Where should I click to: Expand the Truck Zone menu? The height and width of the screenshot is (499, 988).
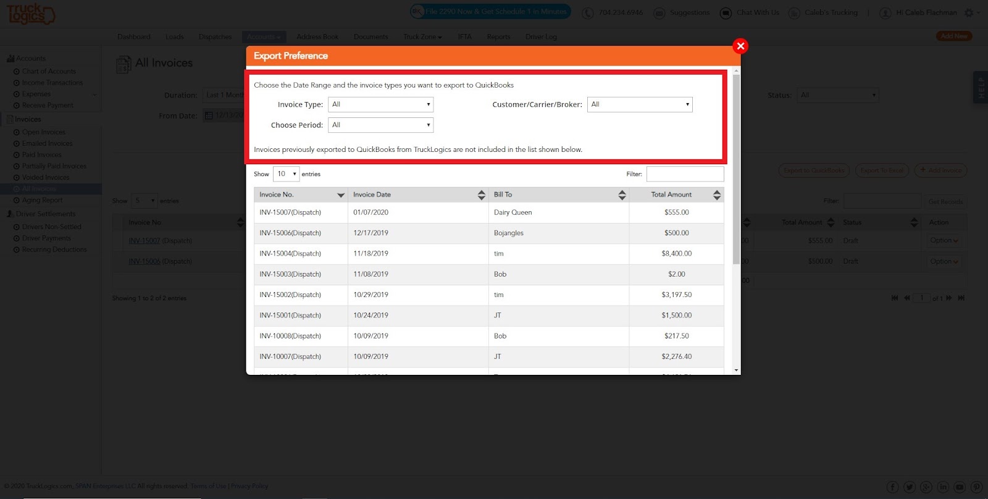(422, 37)
